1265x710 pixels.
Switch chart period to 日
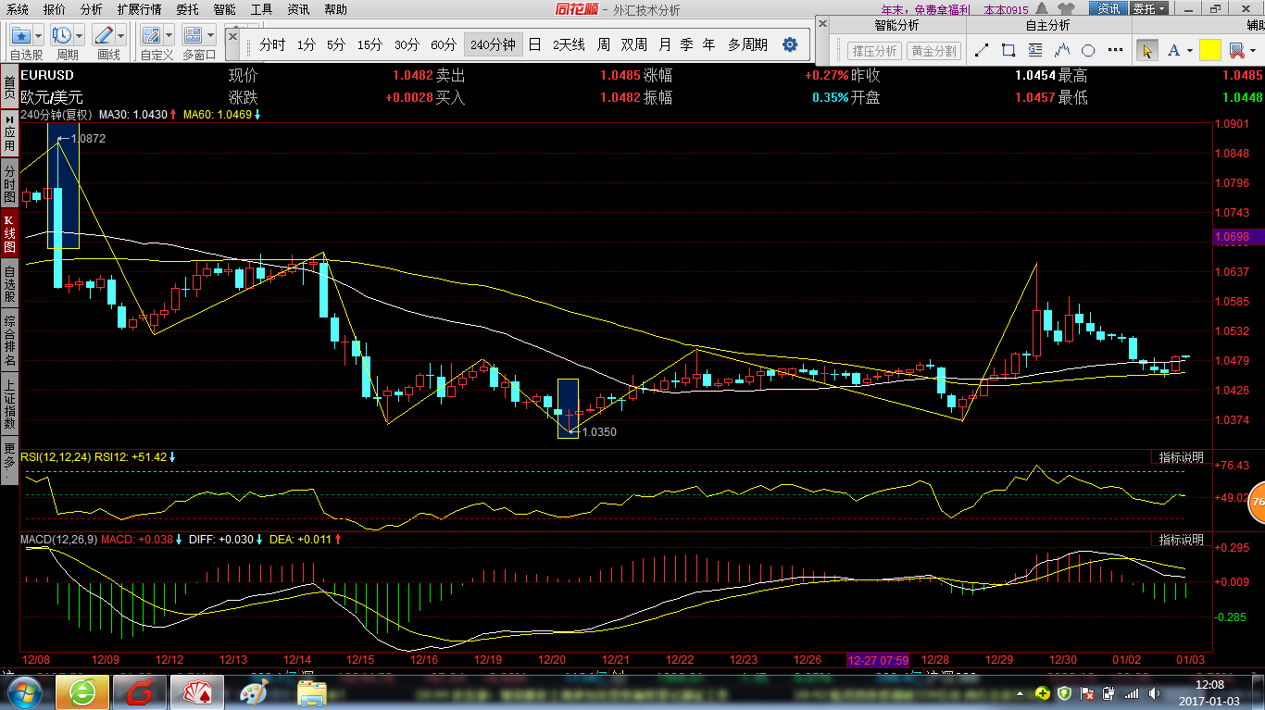tap(534, 44)
